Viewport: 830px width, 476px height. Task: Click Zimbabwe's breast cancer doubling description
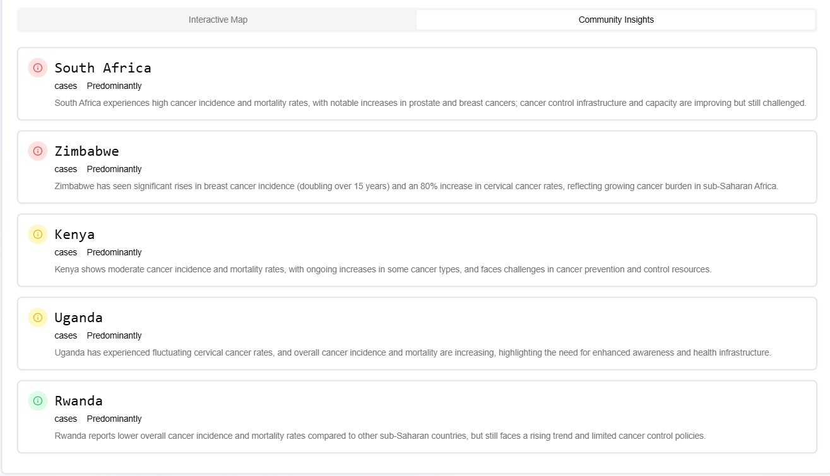(x=417, y=186)
